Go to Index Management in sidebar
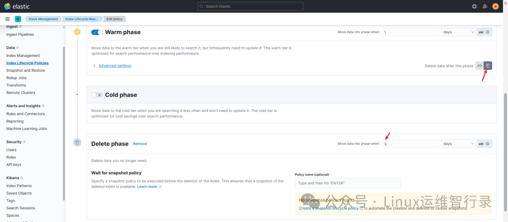 (x=23, y=55)
